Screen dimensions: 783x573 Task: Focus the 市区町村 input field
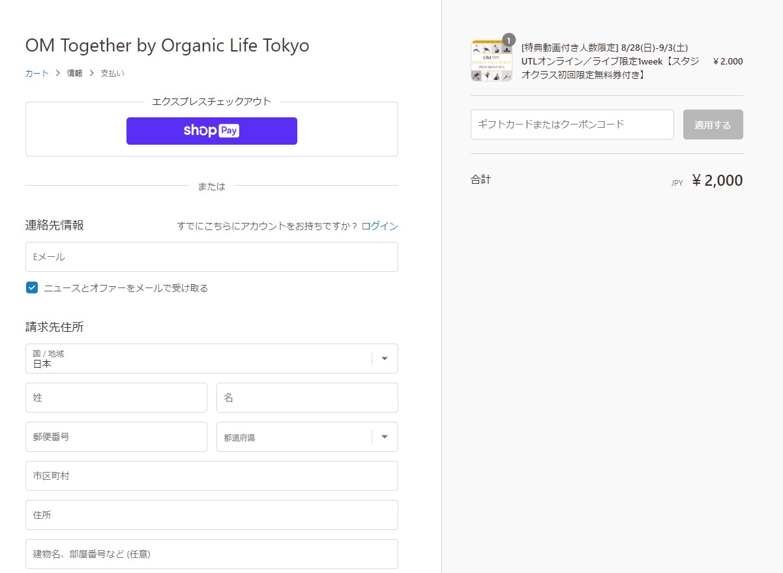pos(211,476)
